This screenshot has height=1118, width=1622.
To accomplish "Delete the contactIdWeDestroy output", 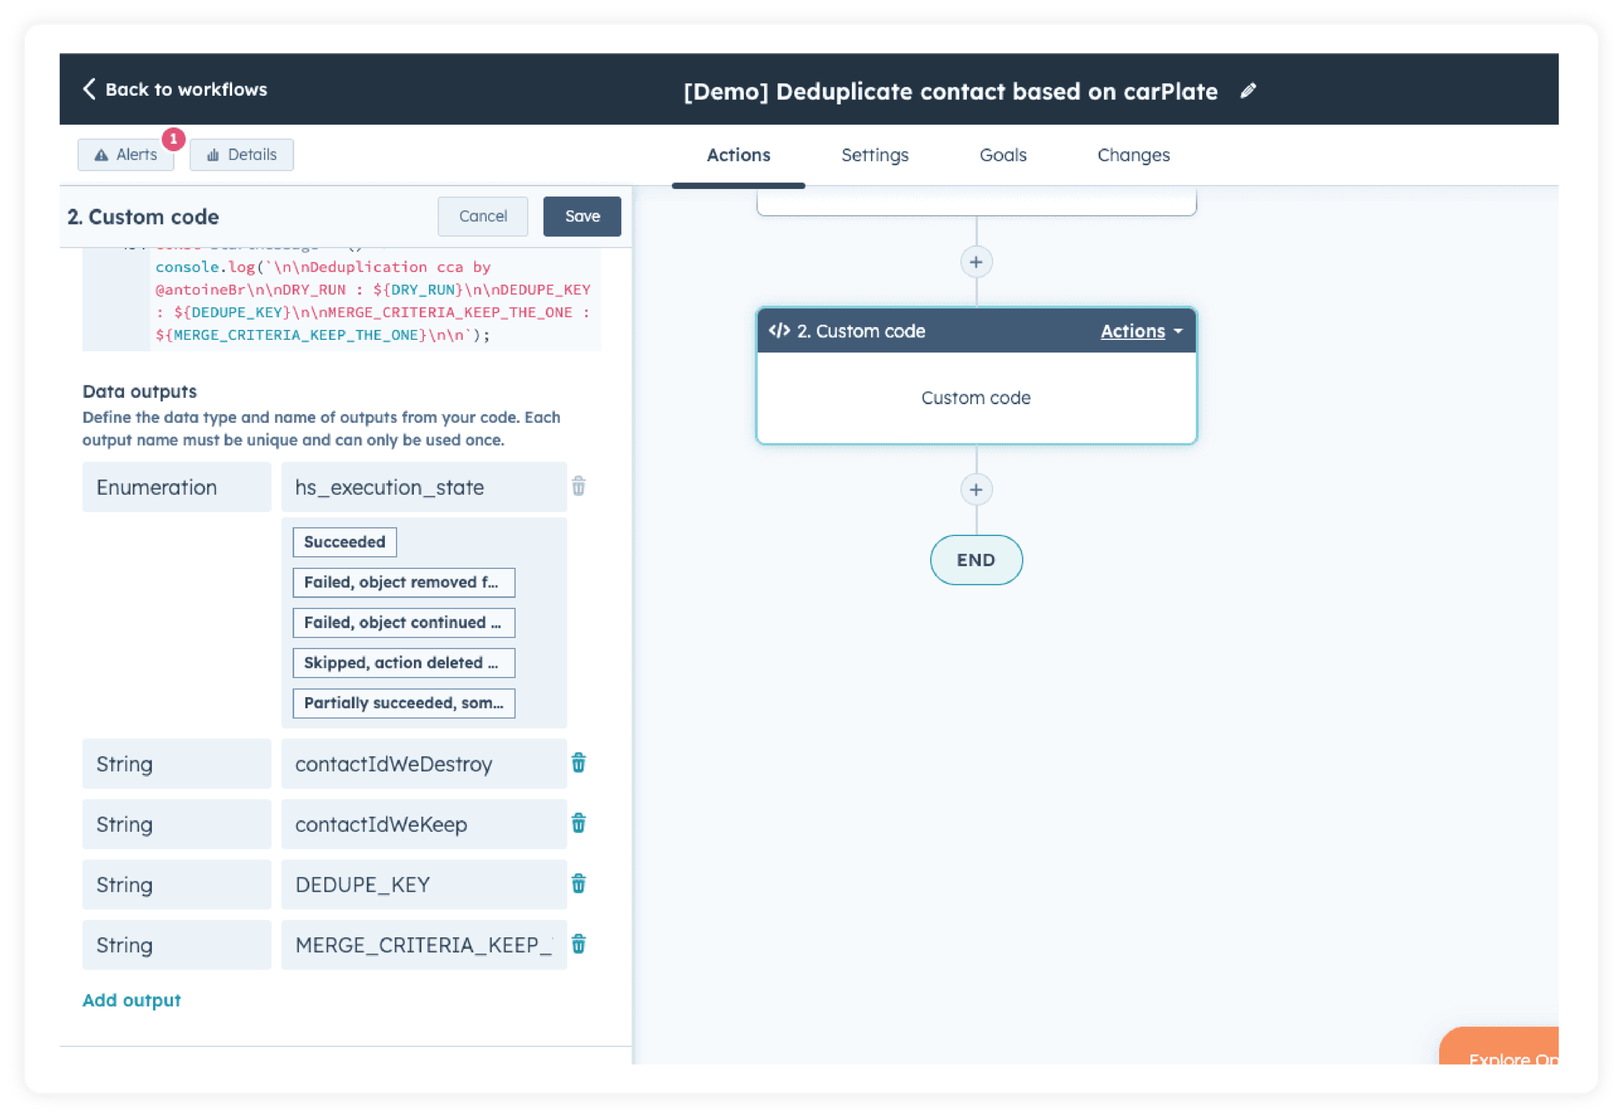I will [578, 764].
